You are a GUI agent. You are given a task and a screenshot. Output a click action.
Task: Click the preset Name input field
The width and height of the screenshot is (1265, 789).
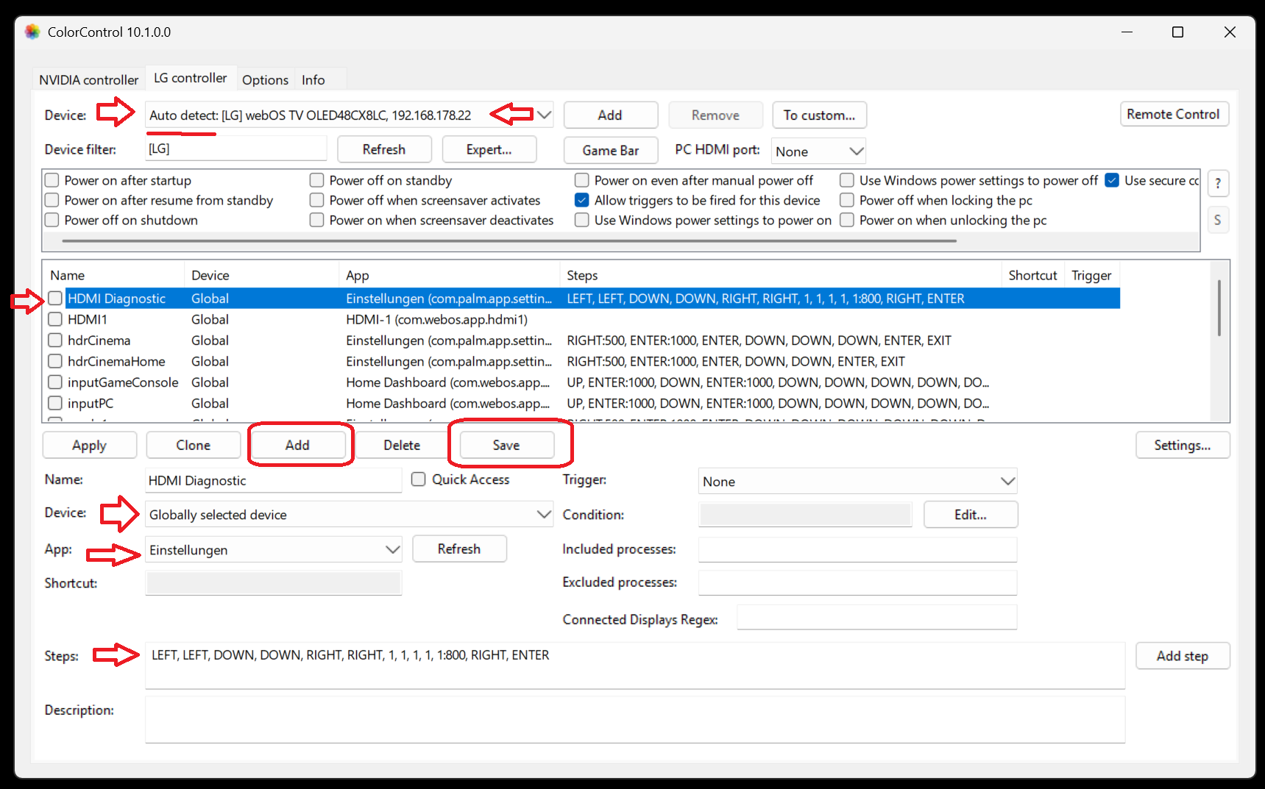(x=273, y=480)
